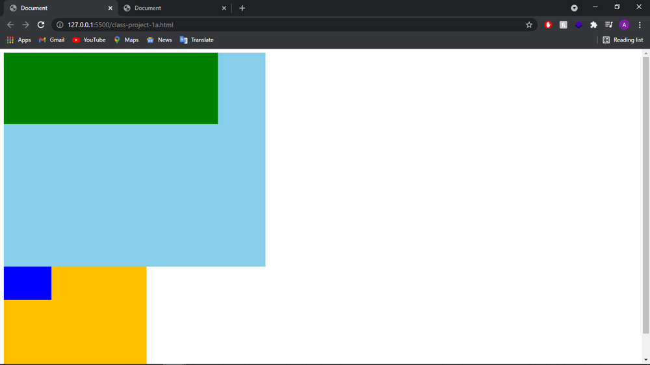Open the Chrome three-dot menu

(x=640, y=25)
